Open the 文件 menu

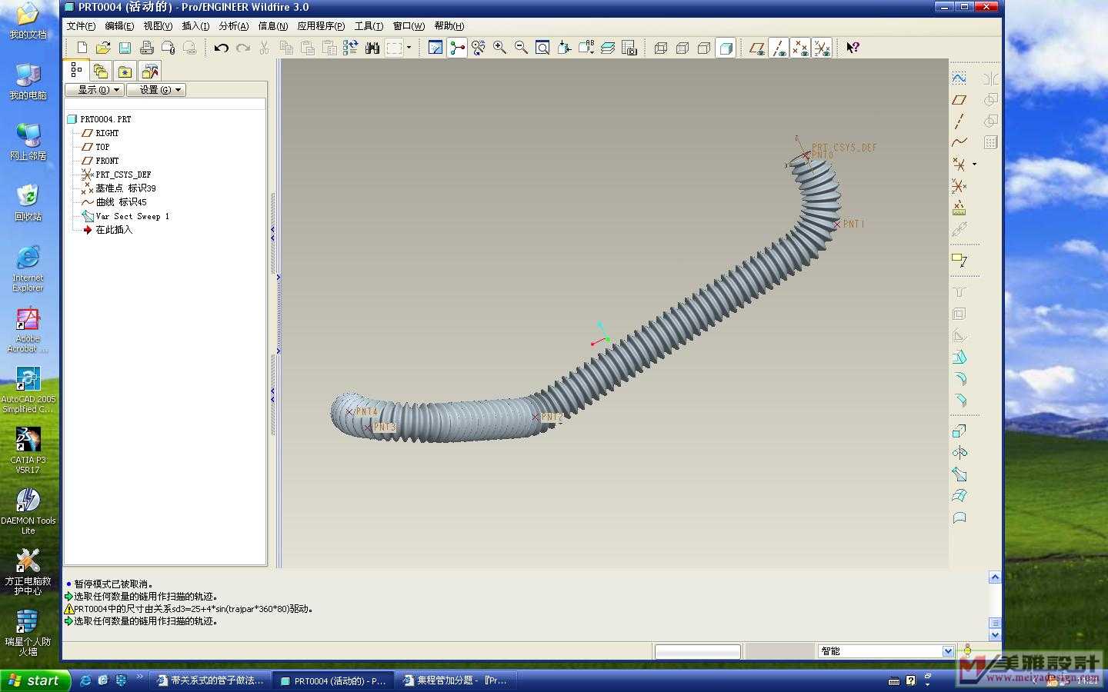[81, 26]
